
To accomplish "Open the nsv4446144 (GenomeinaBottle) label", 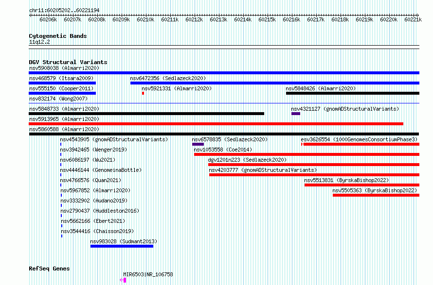I will [x=101, y=170].
